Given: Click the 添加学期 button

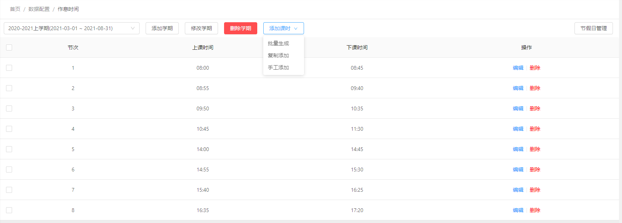Looking at the screenshot, I should tap(162, 28).
